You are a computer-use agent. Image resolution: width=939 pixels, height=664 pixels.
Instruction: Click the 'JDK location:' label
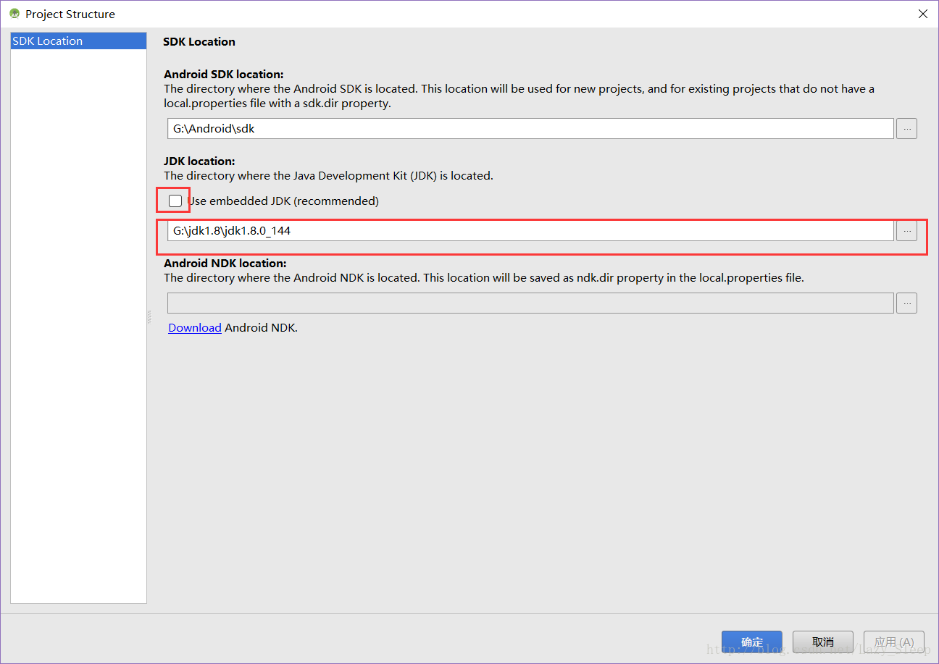[x=199, y=161]
